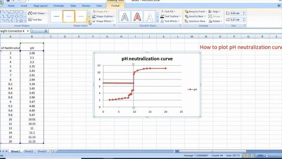Open Shape Styles dialog launcher
282x159 pixels.
pos(115,26)
